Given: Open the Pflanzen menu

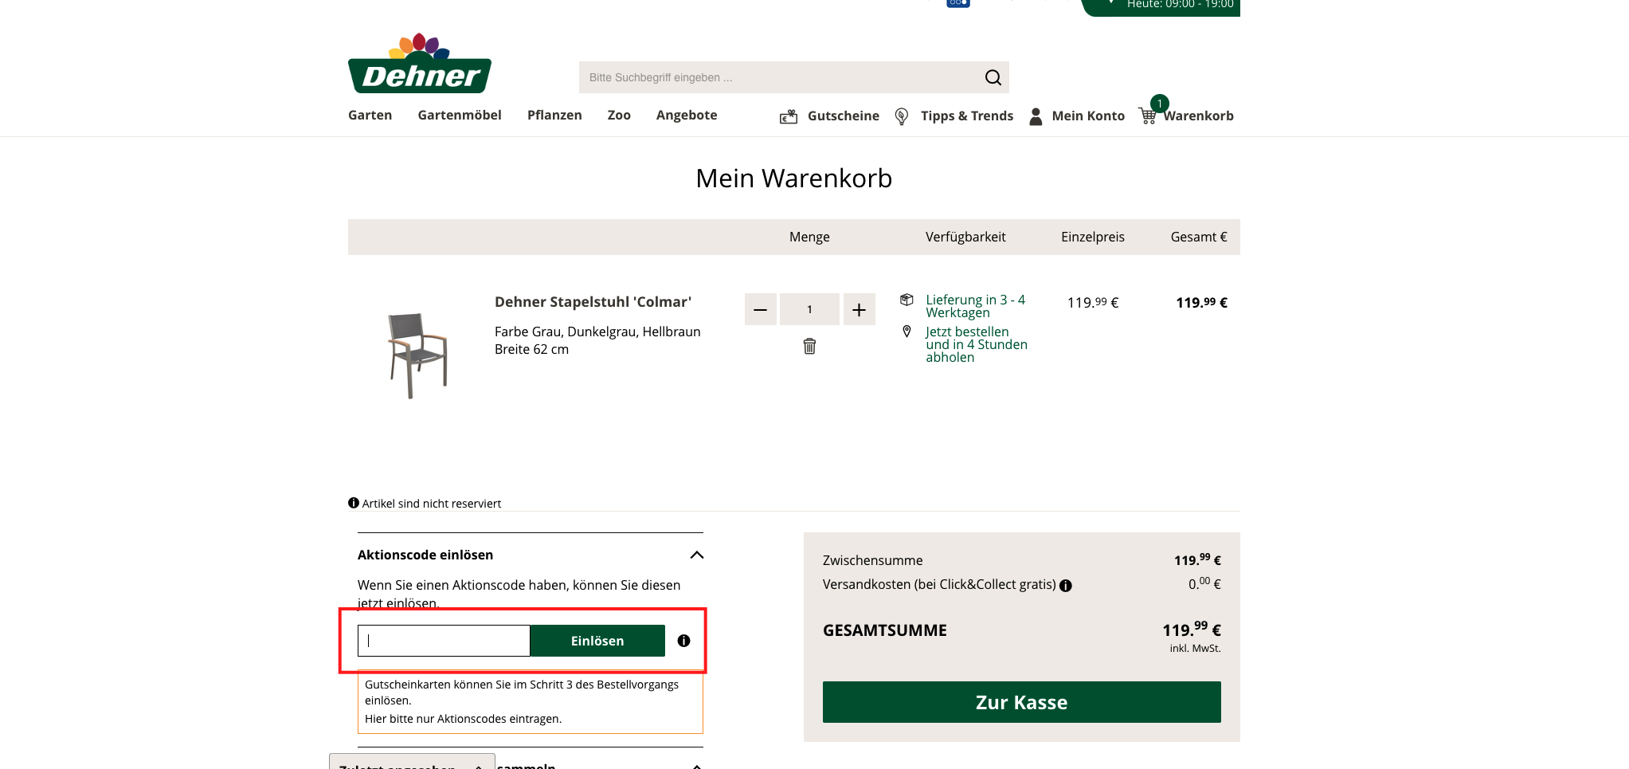Looking at the screenshot, I should pos(554,115).
